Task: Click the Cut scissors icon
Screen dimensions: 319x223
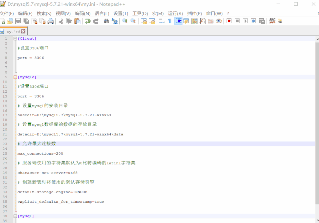Action: click(61, 21)
